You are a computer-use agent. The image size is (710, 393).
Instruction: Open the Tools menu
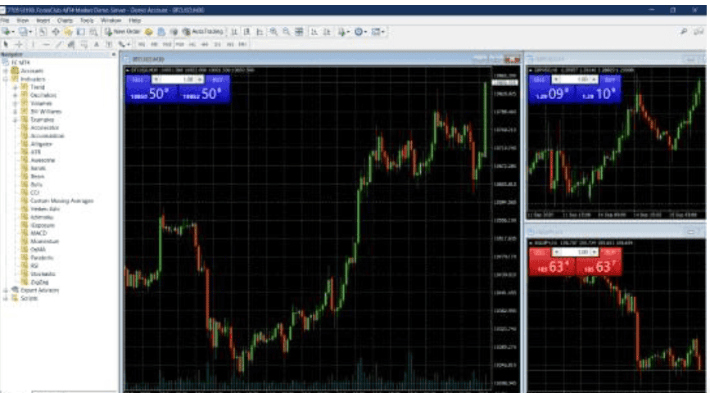point(87,20)
